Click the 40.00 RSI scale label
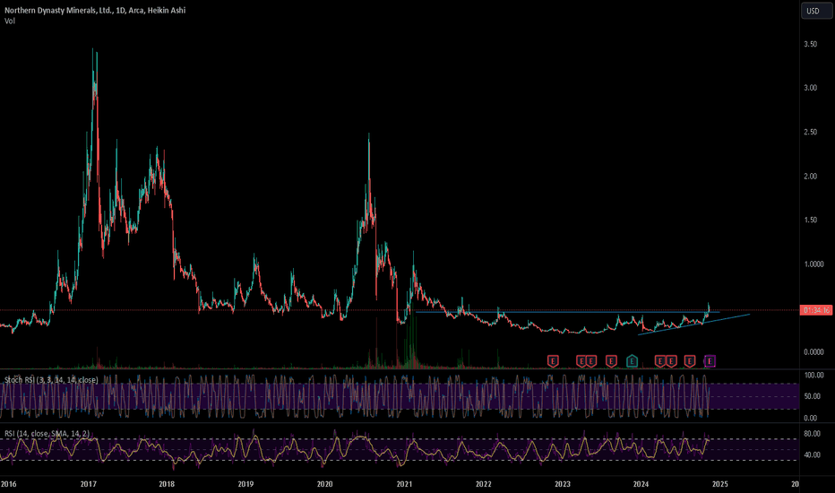Viewport: 835px width, 493px height. tap(812, 455)
